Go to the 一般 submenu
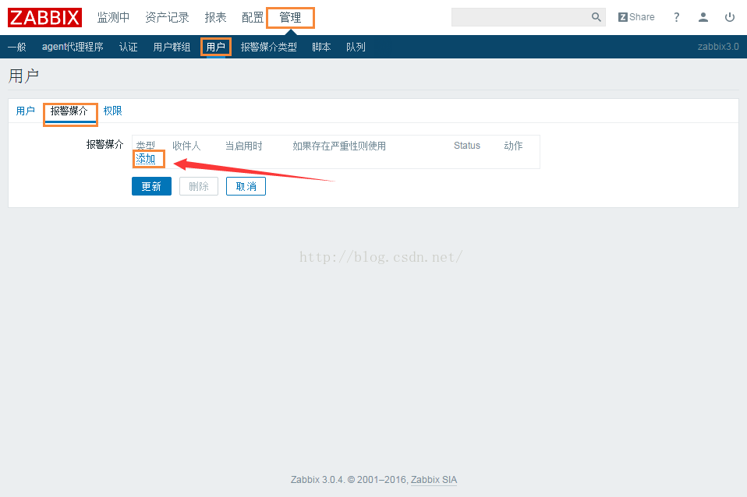Viewport: 747px width, 497px height. click(x=16, y=47)
